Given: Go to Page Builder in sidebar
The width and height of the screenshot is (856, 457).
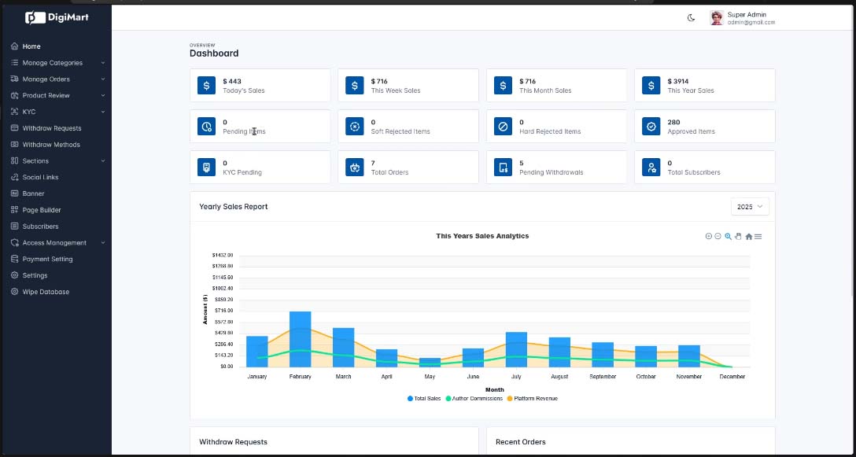Looking at the screenshot, I should pyautogui.click(x=41, y=210).
